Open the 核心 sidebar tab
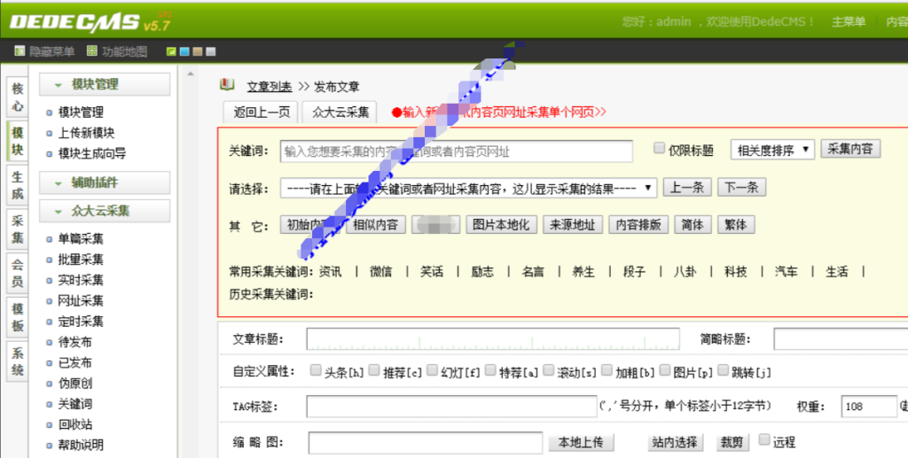The image size is (908, 458). tap(18, 97)
